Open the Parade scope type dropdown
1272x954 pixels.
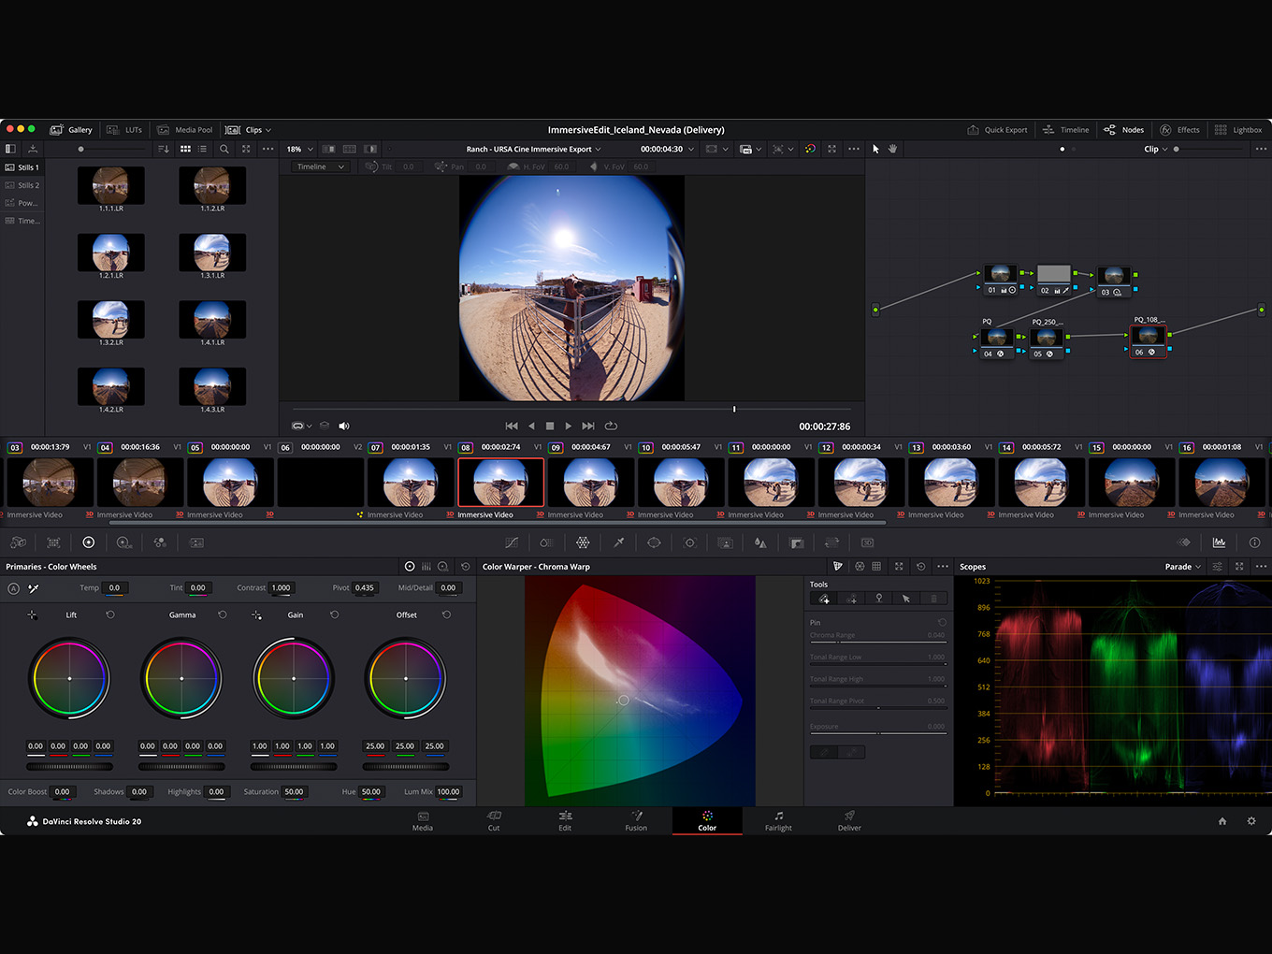pos(1182,567)
